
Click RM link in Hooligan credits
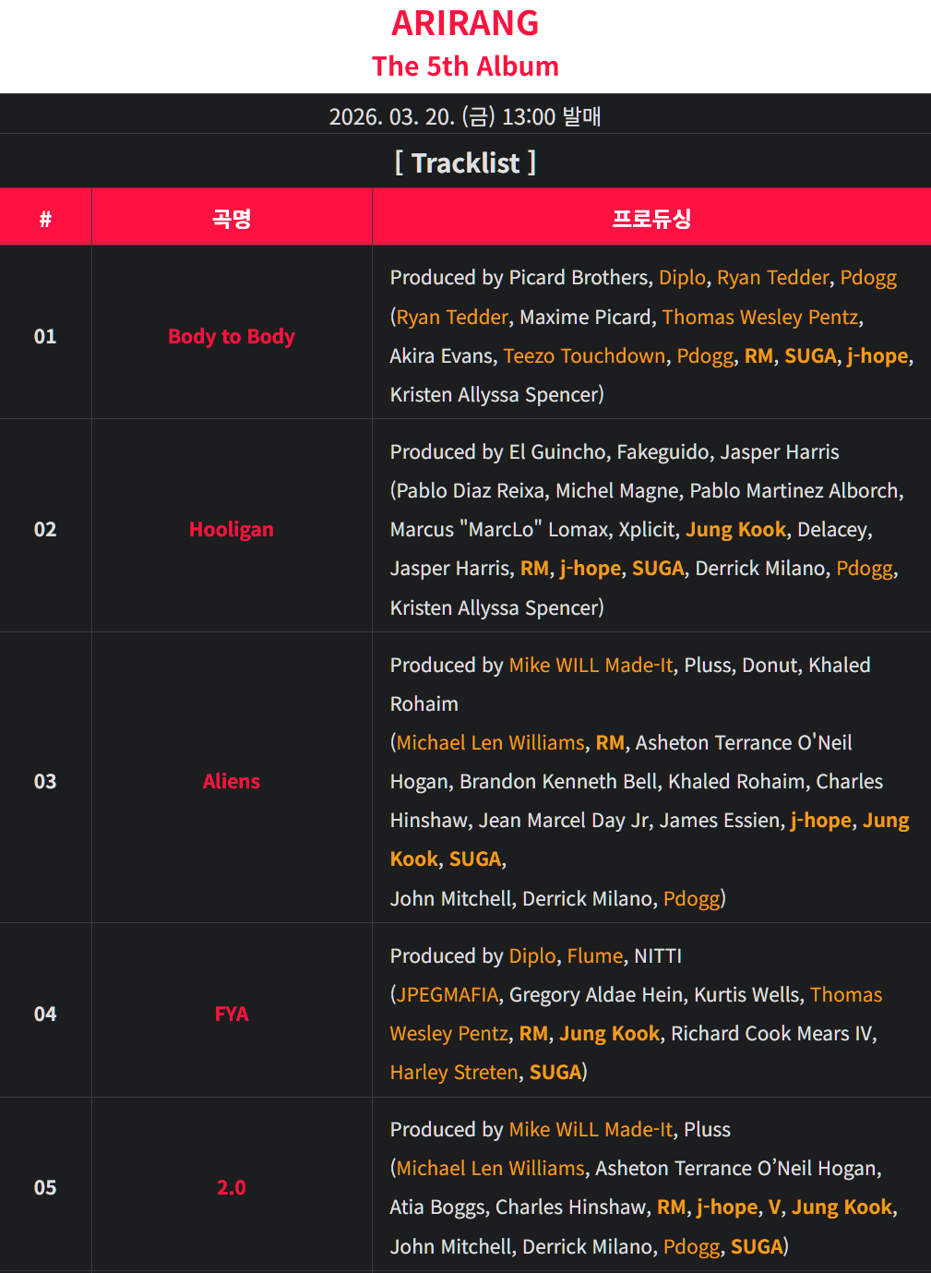point(534,568)
